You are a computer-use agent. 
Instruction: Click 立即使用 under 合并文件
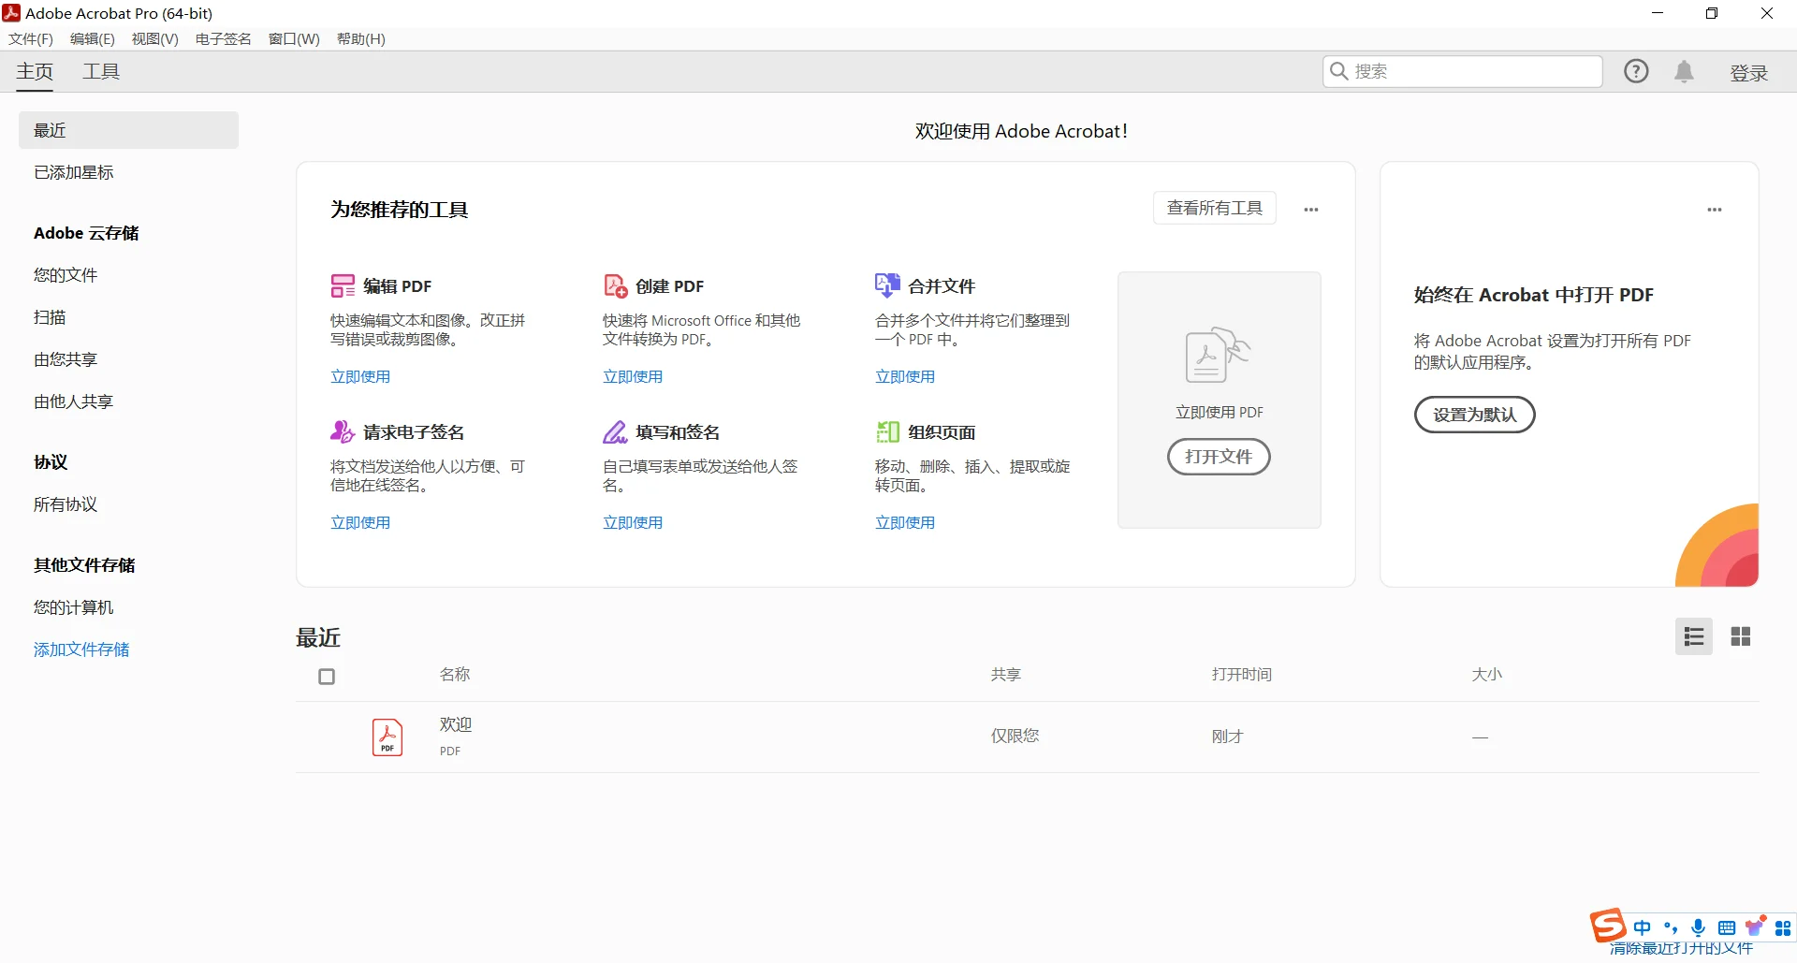coord(905,376)
